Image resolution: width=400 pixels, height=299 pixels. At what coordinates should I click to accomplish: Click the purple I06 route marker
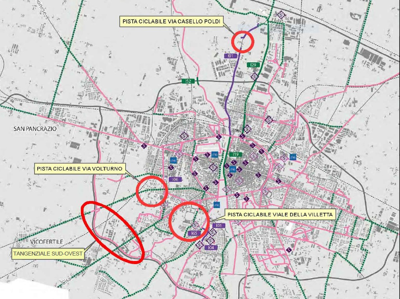175,179
